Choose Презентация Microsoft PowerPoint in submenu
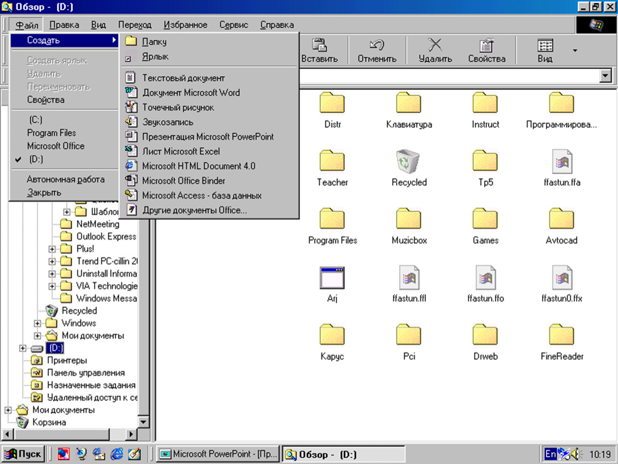Screen dimensions: 618x464 click(209, 137)
